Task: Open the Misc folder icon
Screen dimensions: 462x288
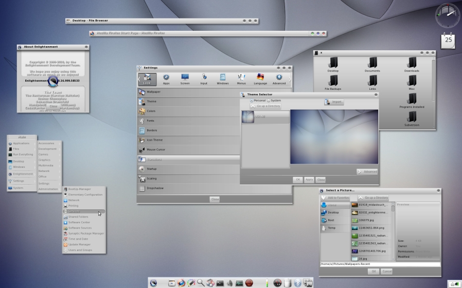Action: pos(412,83)
